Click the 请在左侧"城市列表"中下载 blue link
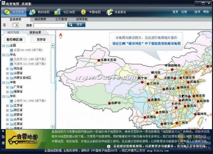This screenshot has height=154, width=213. pyautogui.click(x=146, y=44)
